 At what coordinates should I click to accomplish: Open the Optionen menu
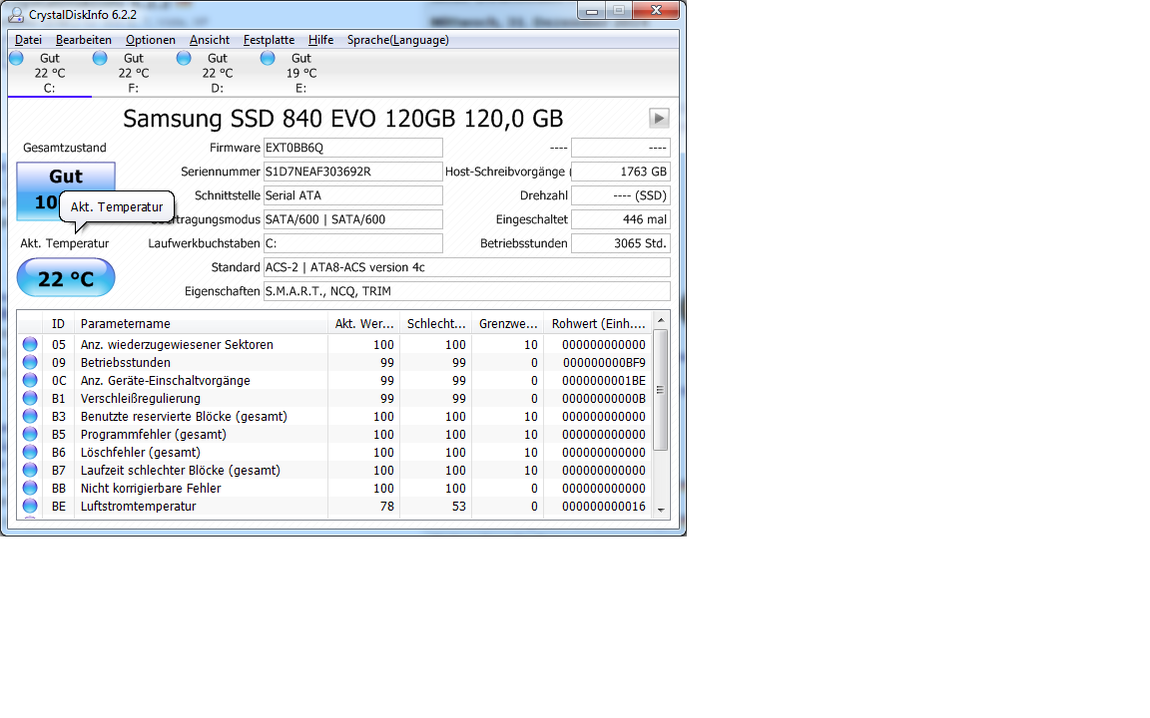click(x=151, y=40)
